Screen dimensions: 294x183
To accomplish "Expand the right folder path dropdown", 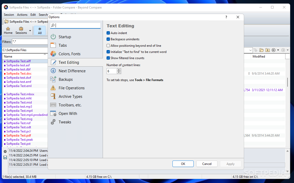I will point(251,50).
